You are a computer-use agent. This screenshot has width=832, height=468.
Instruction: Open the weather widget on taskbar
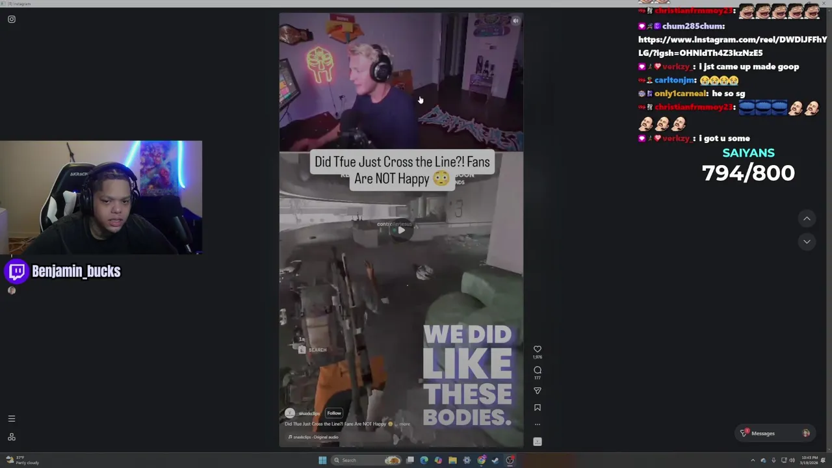coord(22,460)
